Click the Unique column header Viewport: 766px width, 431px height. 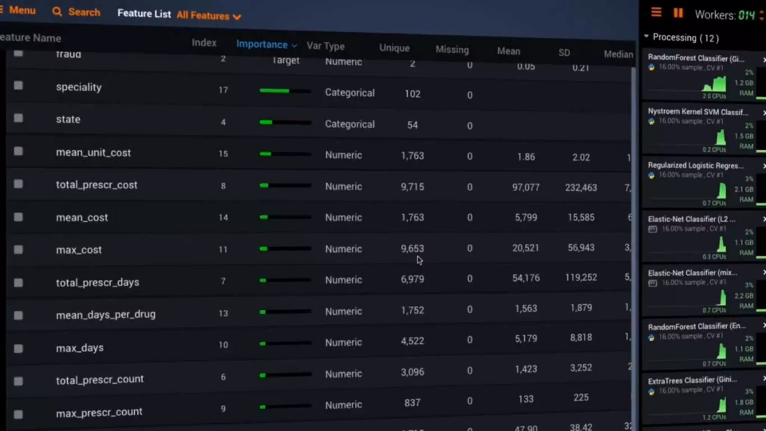point(394,48)
